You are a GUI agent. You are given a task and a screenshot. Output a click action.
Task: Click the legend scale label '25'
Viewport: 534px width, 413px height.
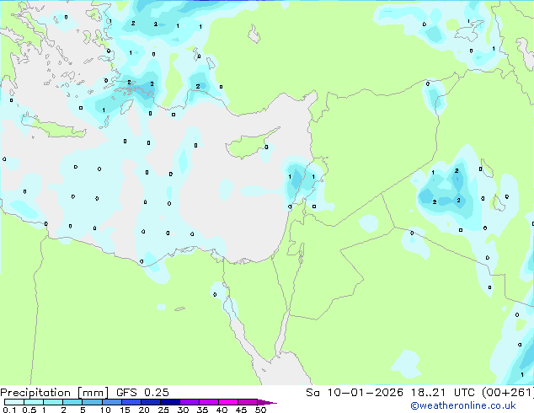tap(163, 410)
